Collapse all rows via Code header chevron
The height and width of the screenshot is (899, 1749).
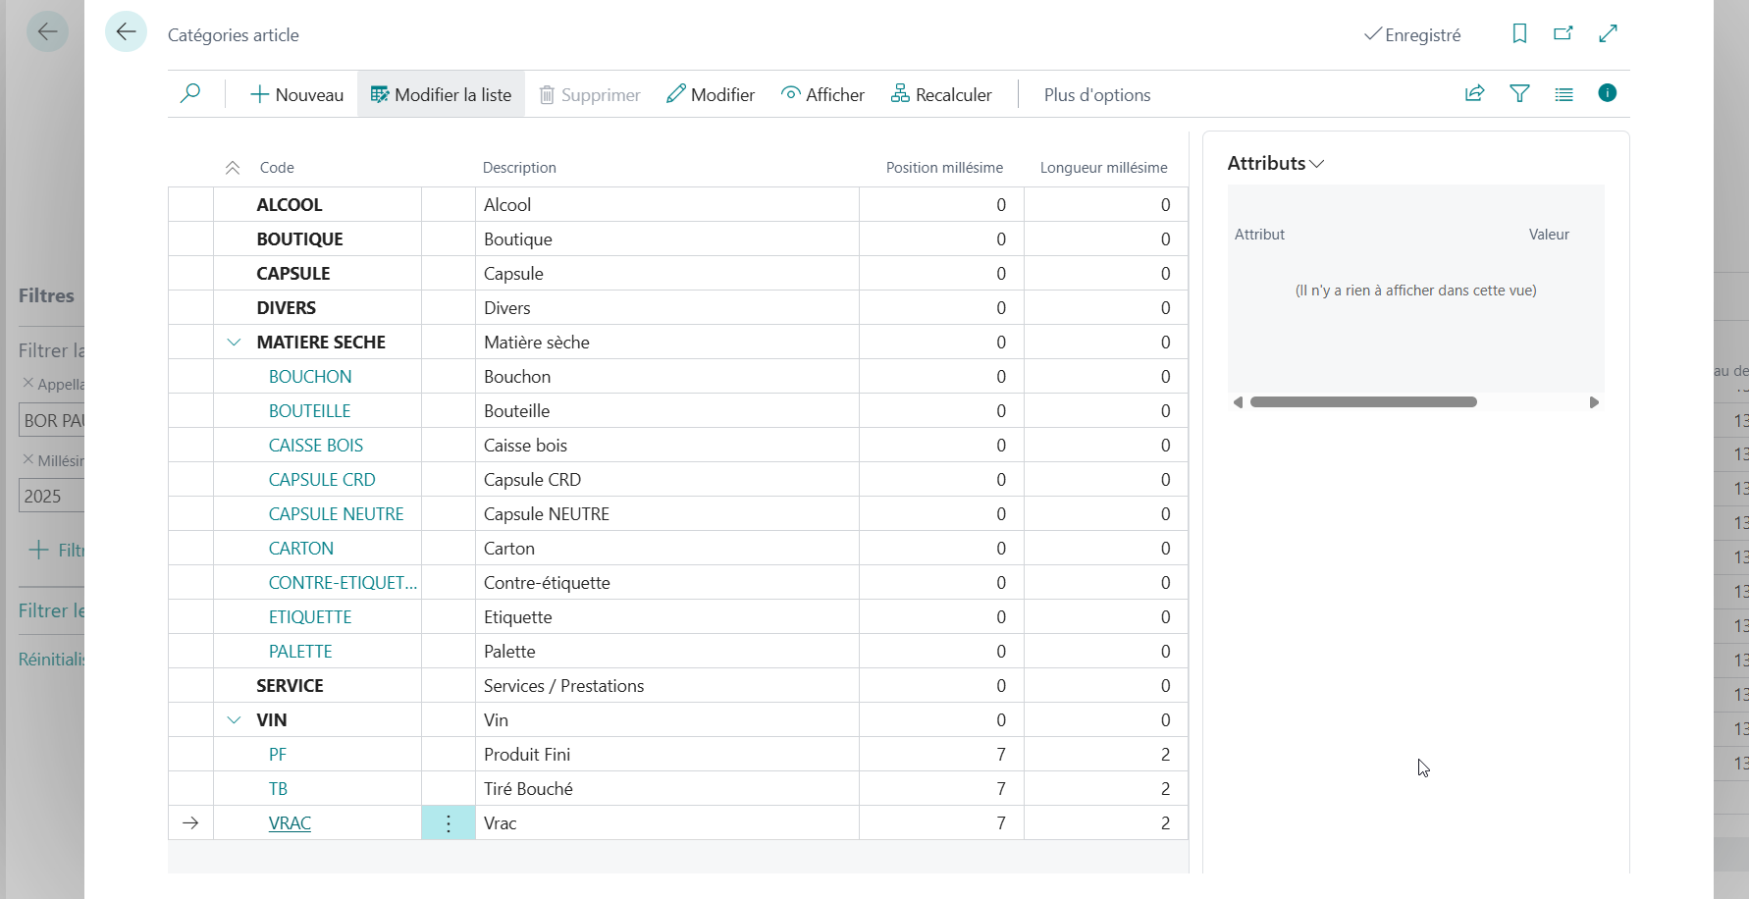(x=233, y=168)
